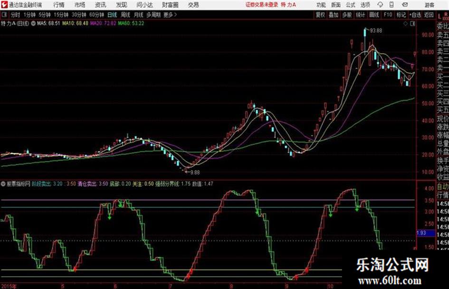Click the MA60: 53.22 label
This screenshot has width=449, height=289.
click(131, 23)
